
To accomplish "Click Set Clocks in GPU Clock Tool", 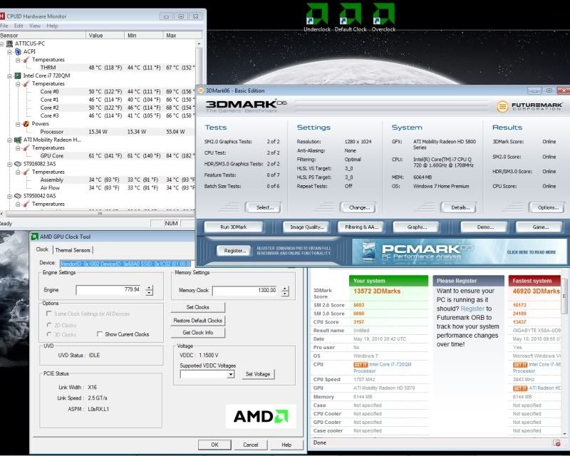I will point(198,307).
